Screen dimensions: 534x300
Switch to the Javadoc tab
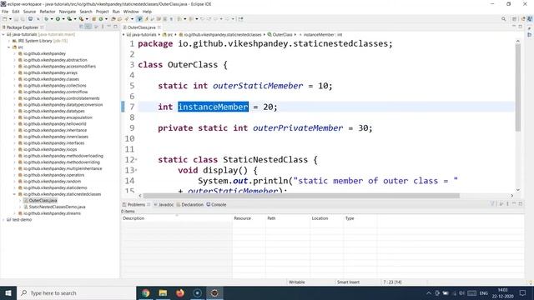click(164, 204)
